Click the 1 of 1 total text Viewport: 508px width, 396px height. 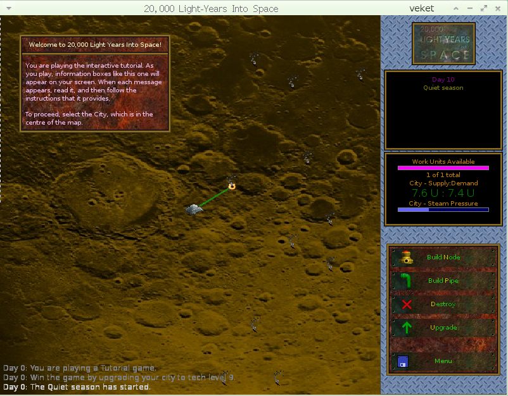tap(443, 175)
